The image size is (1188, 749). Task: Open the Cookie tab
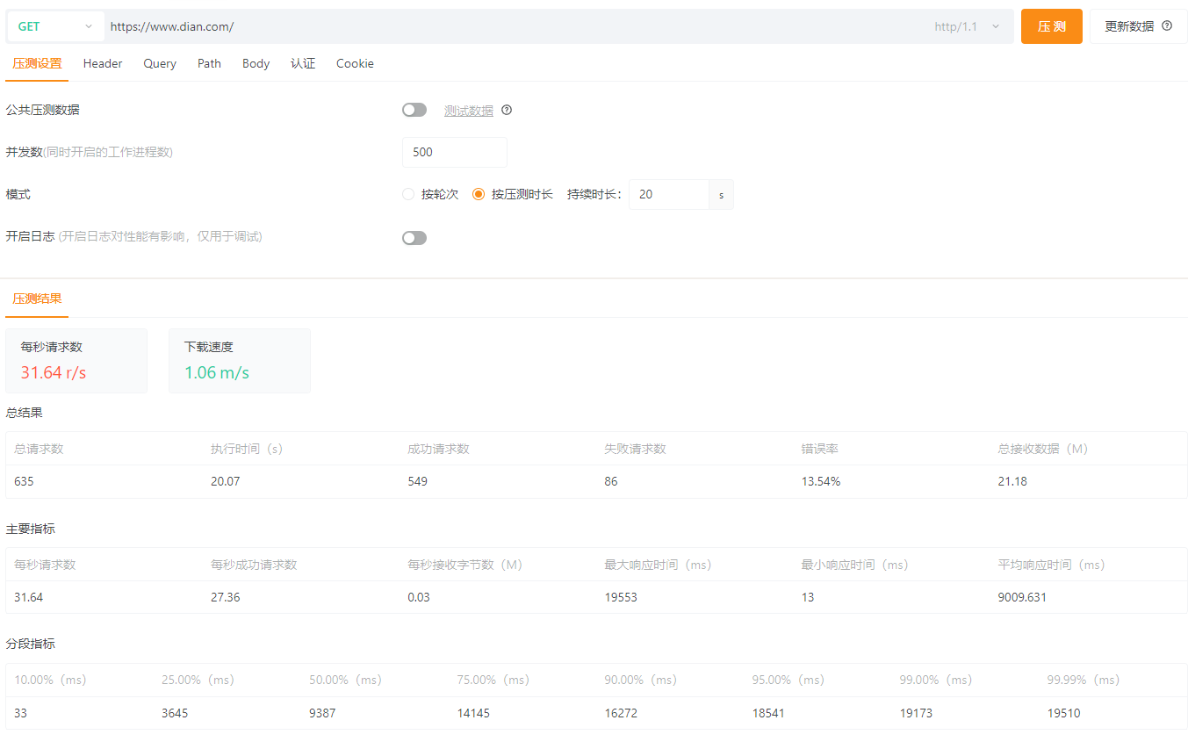point(355,63)
